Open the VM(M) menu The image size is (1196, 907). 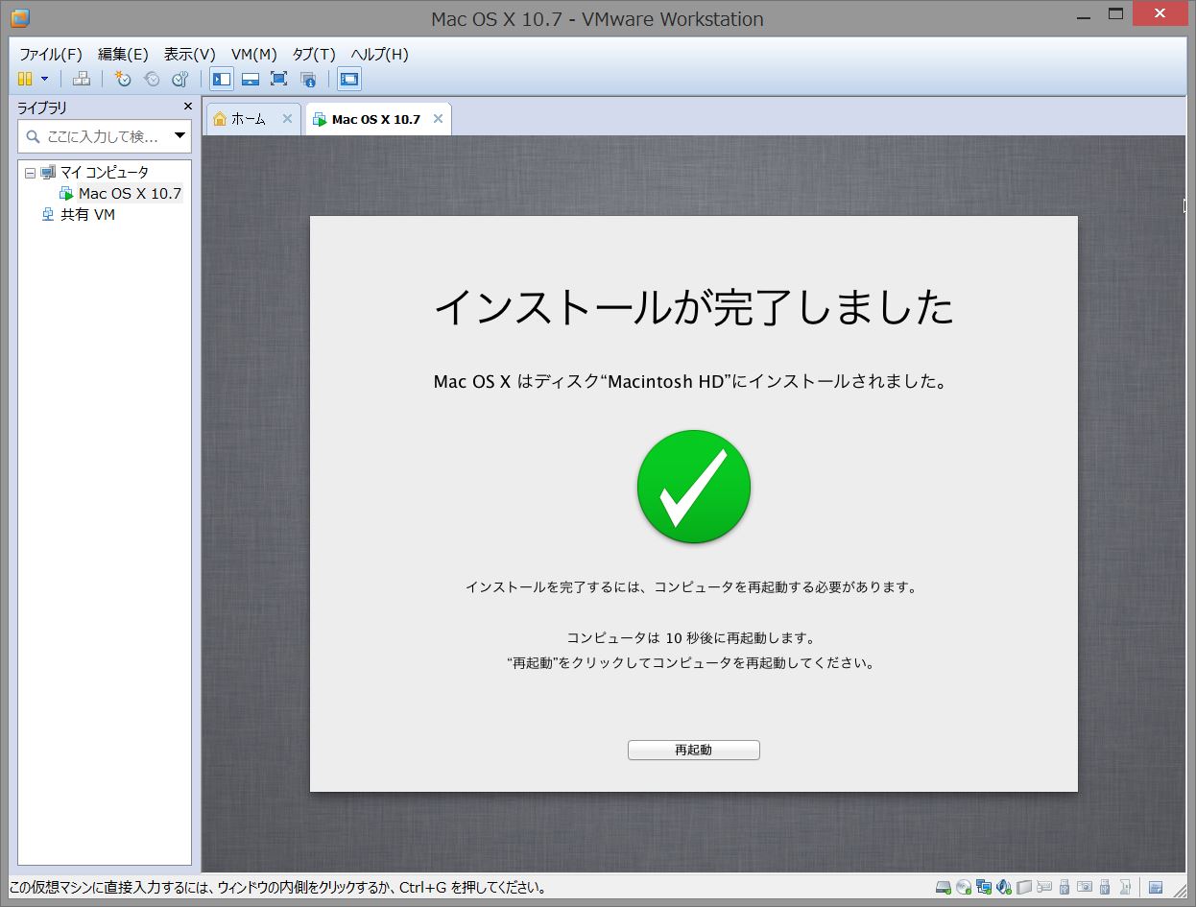254,54
